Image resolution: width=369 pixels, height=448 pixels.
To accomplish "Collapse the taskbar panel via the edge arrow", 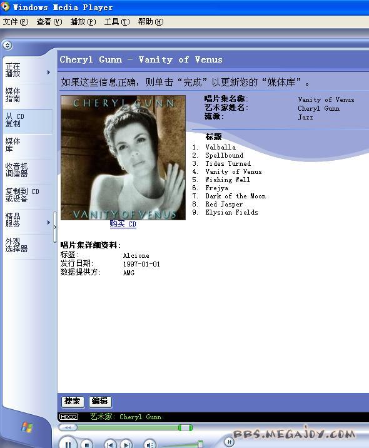I will pos(55,227).
